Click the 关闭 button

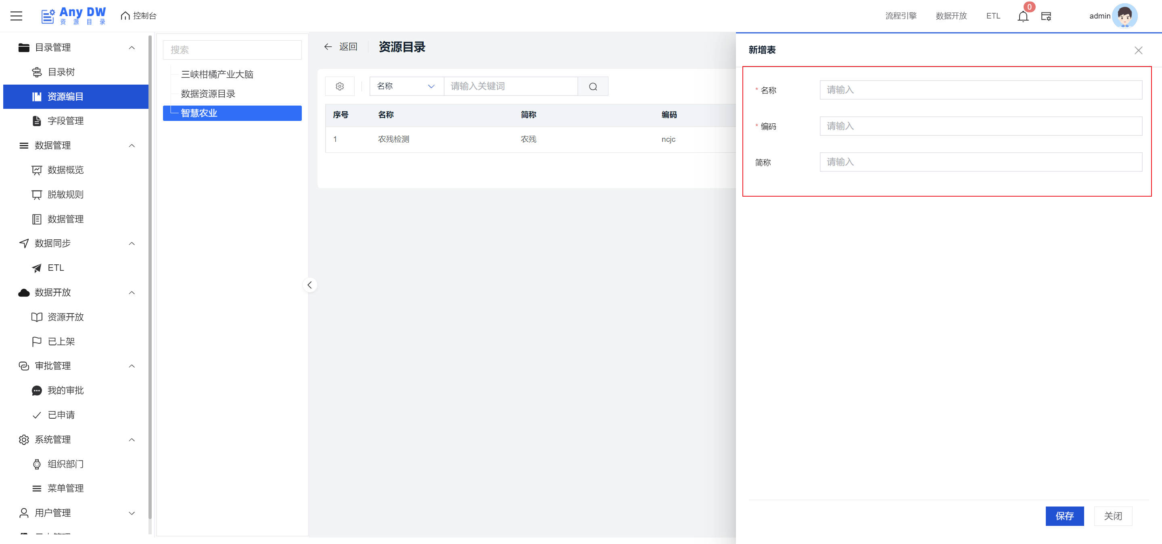[1112, 516]
